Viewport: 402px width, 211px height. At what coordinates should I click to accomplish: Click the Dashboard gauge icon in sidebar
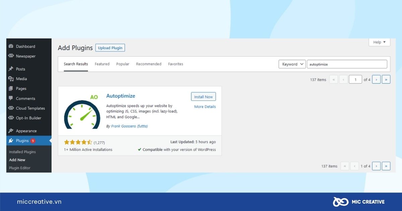[11, 47]
